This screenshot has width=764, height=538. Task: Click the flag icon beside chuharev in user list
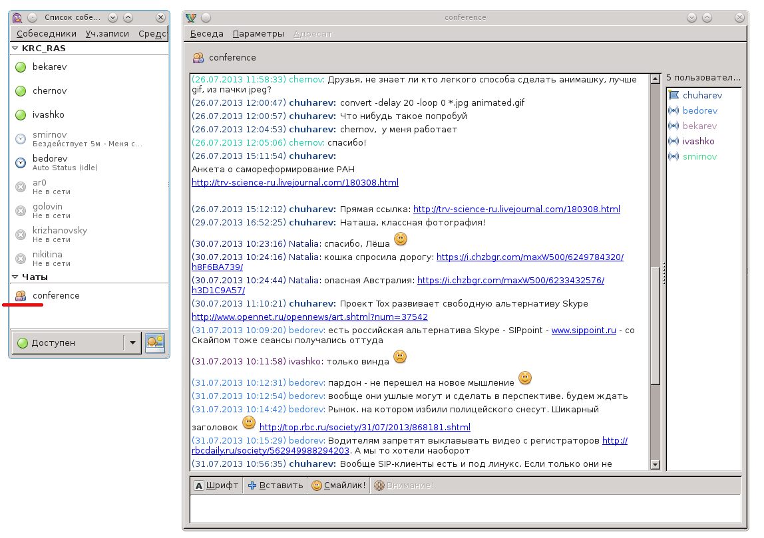coord(673,96)
